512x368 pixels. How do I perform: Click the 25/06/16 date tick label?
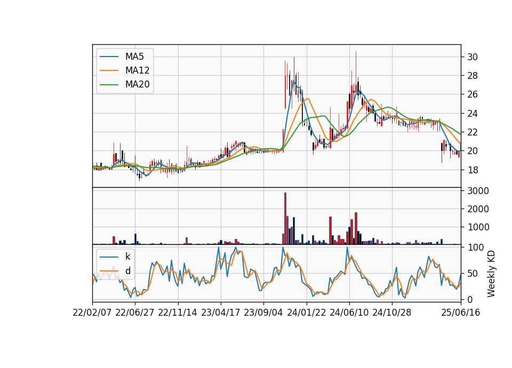pyautogui.click(x=461, y=313)
